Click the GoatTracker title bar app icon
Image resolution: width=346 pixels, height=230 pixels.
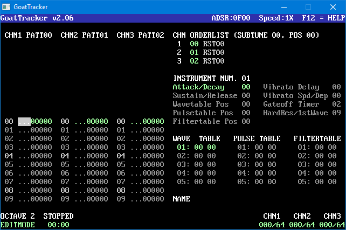tap(6, 7)
